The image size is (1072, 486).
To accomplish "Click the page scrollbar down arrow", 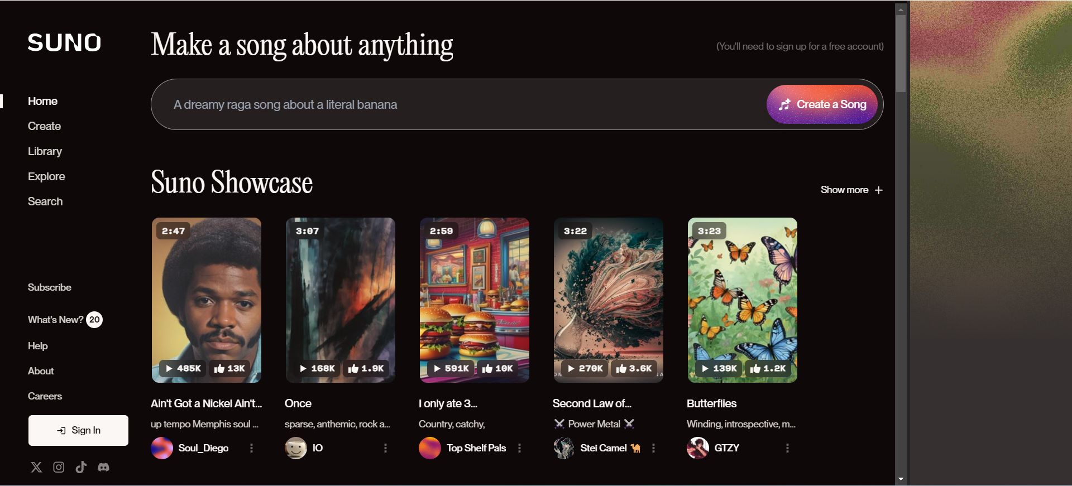I will (901, 479).
